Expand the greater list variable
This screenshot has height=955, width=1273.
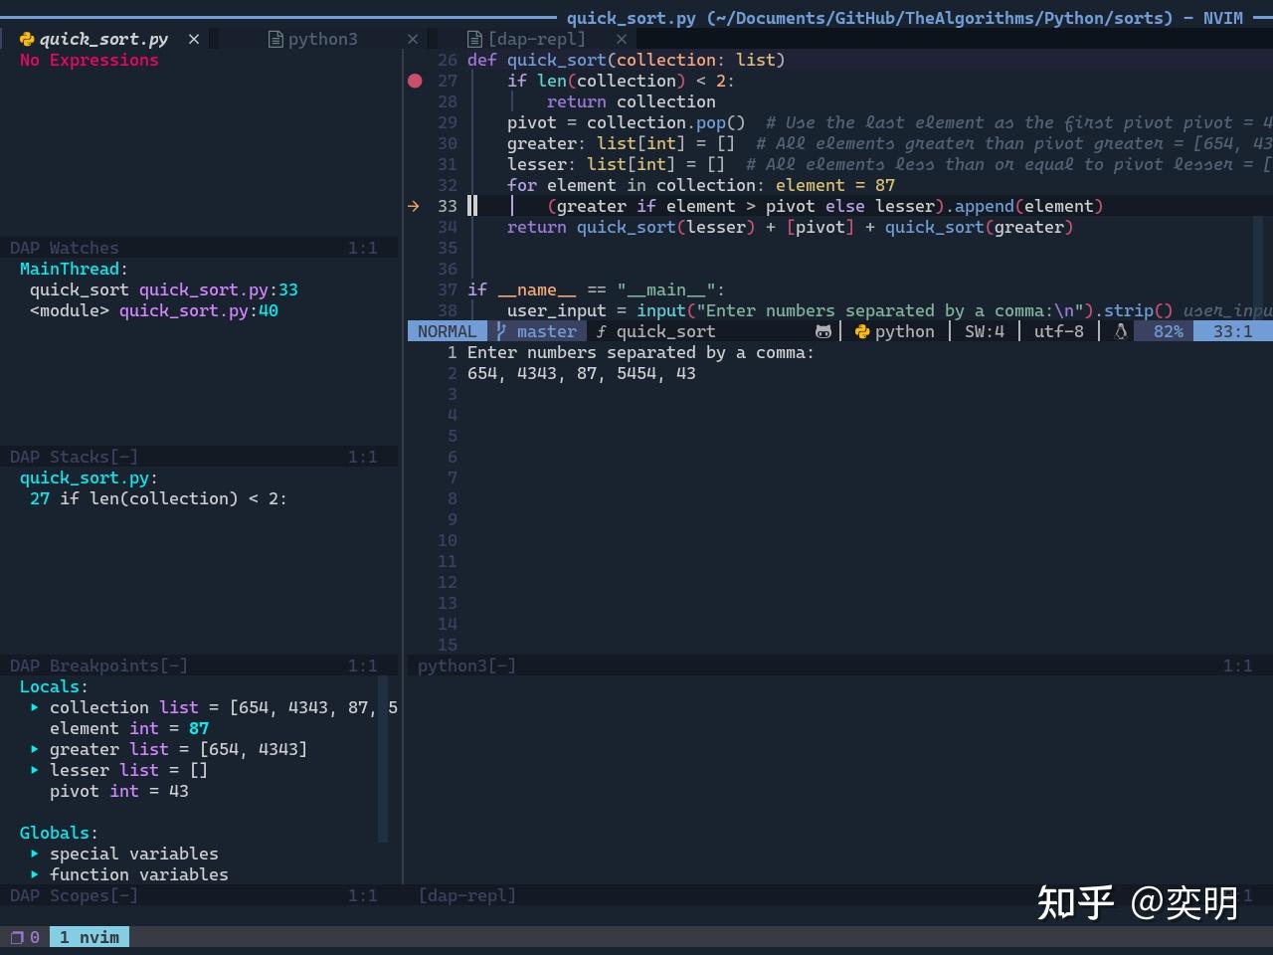pos(34,749)
